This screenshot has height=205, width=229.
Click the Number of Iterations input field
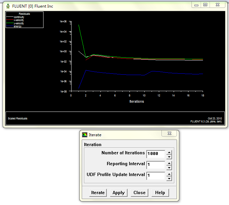click(156, 154)
